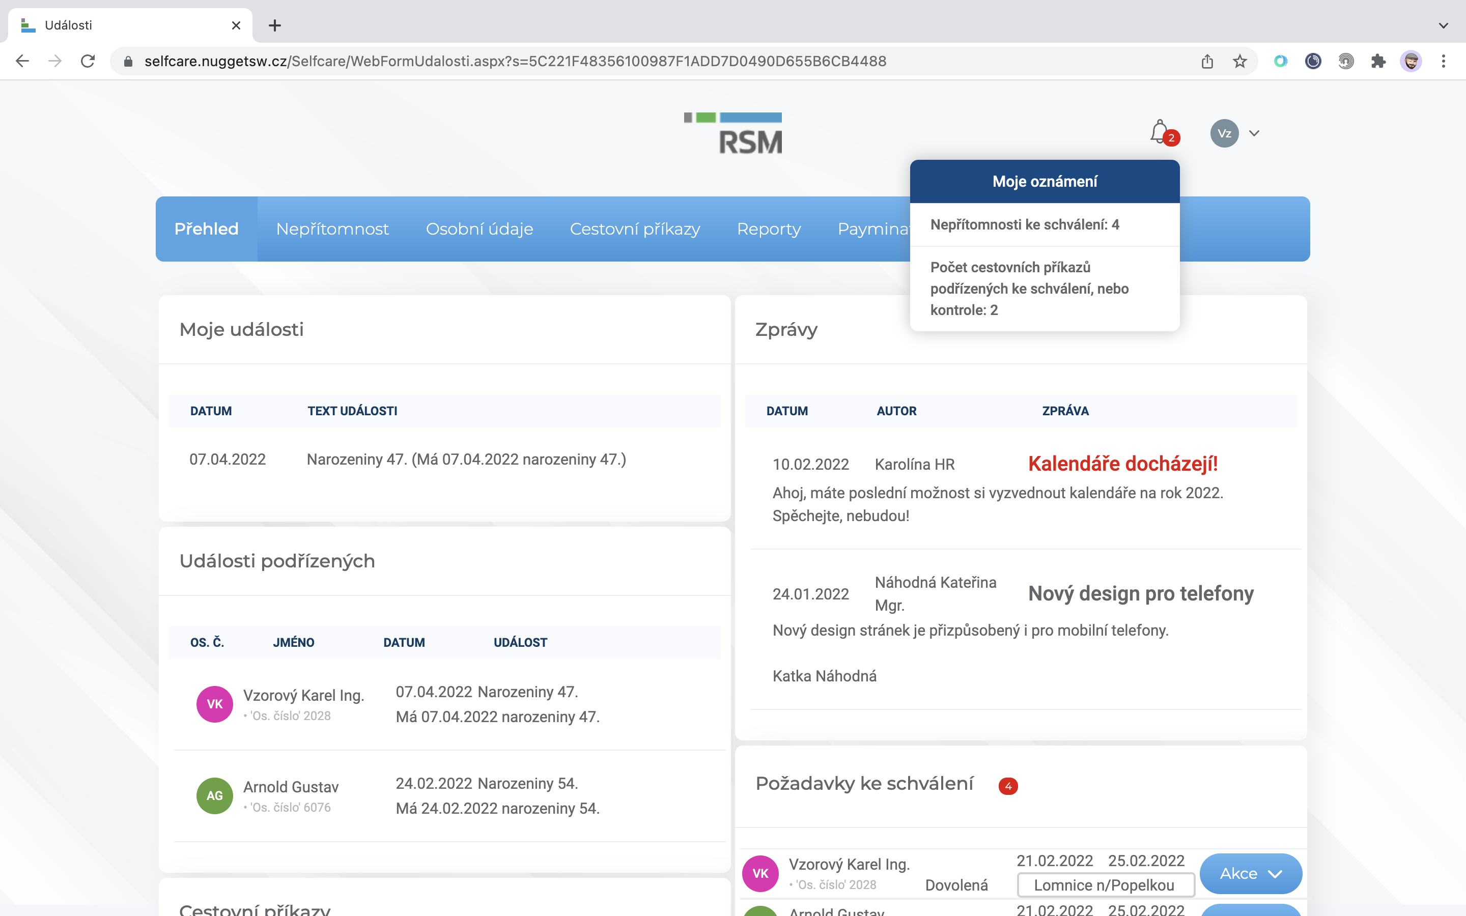Viewport: 1466px width, 916px height.
Task: Click the OS. Č. column header
Action: pos(207,642)
